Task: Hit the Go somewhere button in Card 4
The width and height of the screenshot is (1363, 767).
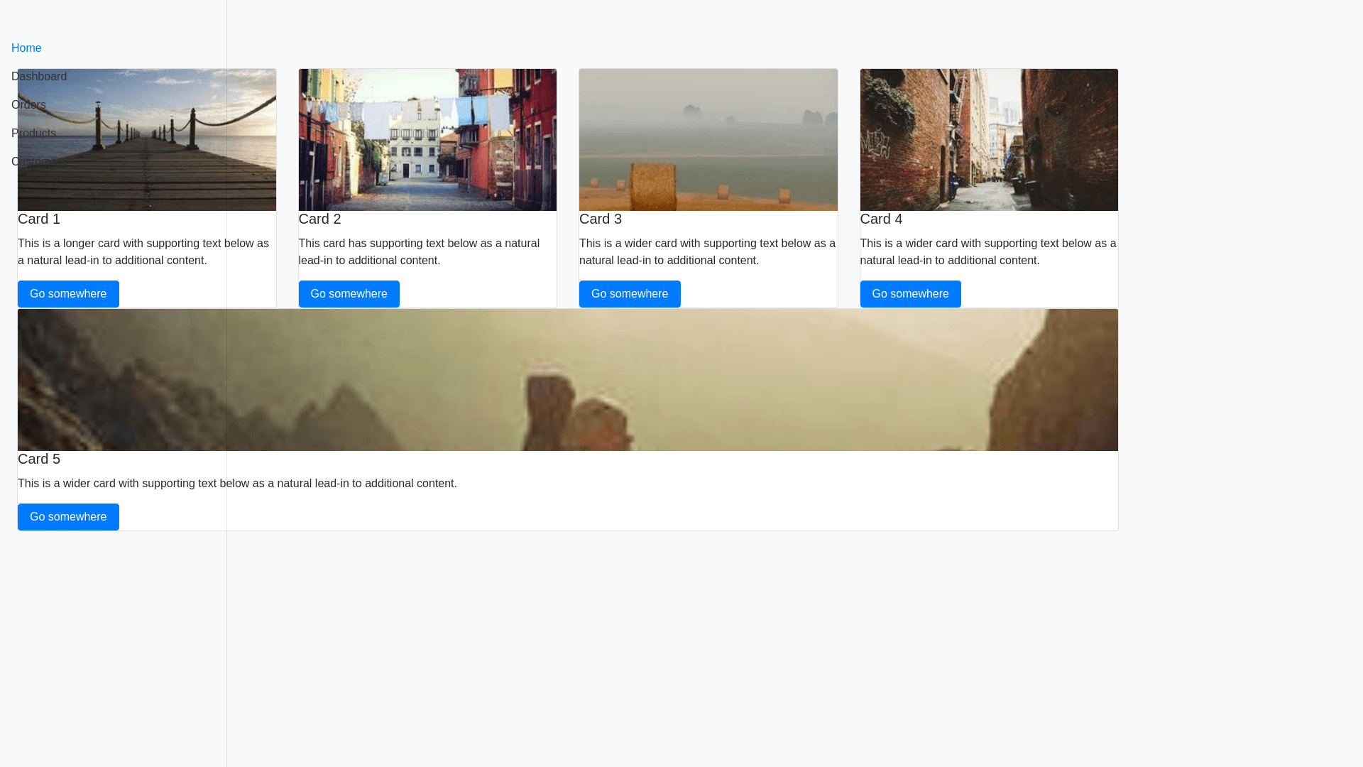Action: (910, 294)
